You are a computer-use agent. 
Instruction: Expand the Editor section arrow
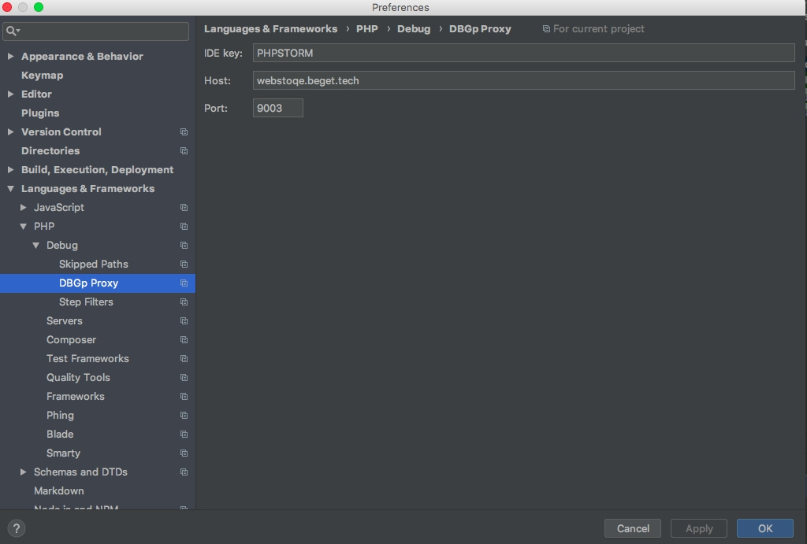[10, 94]
